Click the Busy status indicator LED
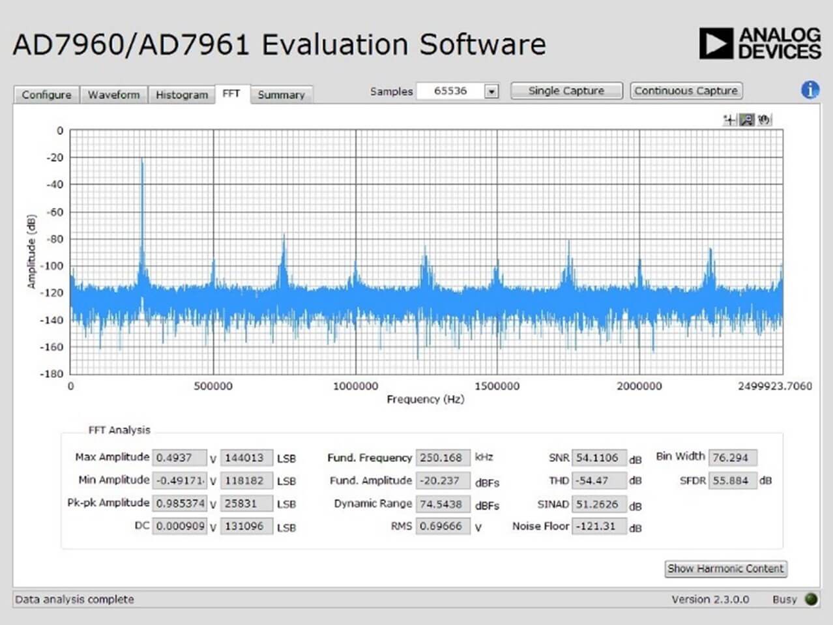This screenshot has width=833, height=625. 811,599
